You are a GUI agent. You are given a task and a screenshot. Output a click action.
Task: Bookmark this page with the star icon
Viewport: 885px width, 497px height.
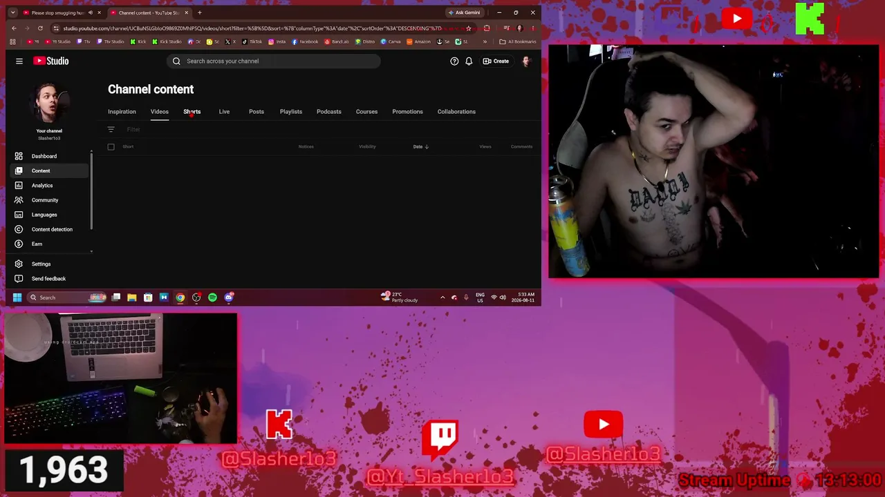pyautogui.click(x=469, y=28)
